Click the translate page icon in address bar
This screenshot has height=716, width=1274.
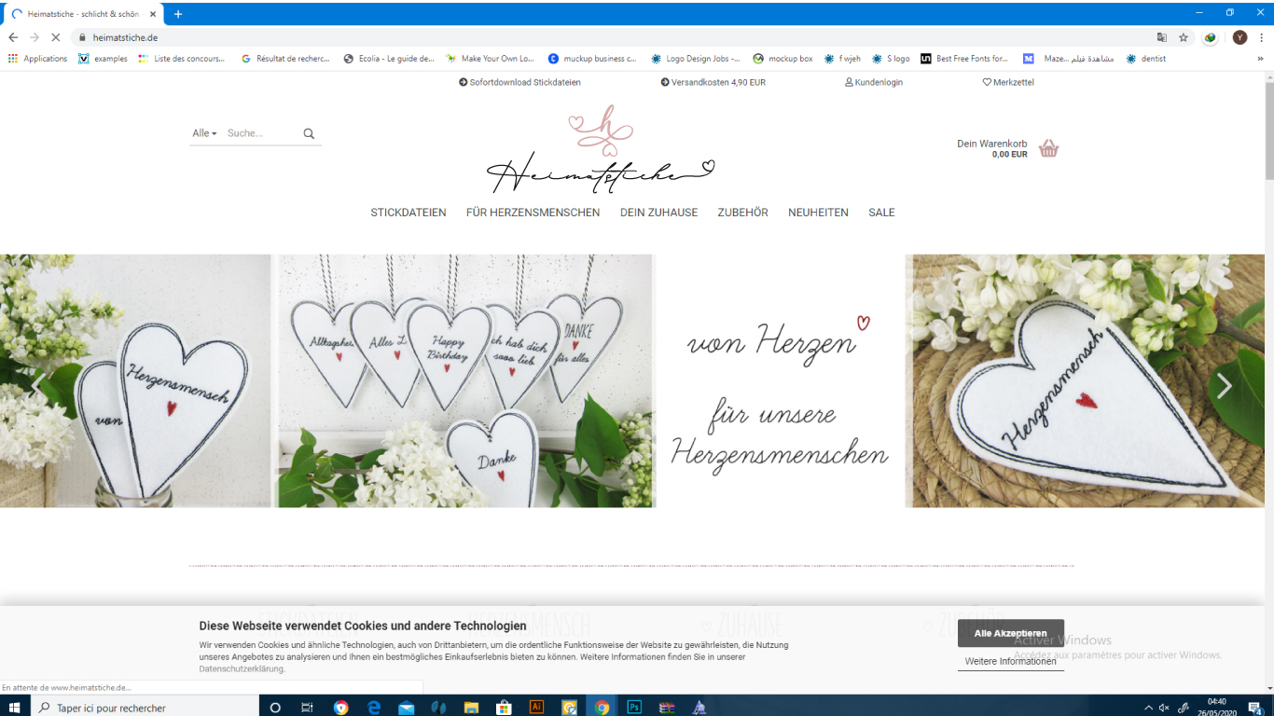click(x=1161, y=37)
